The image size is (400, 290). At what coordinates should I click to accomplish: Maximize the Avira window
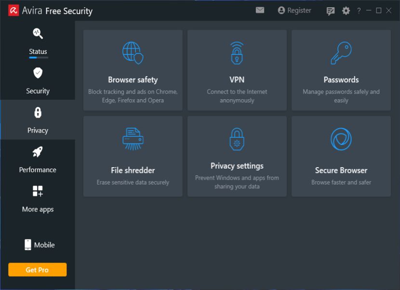click(x=379, y=11)
